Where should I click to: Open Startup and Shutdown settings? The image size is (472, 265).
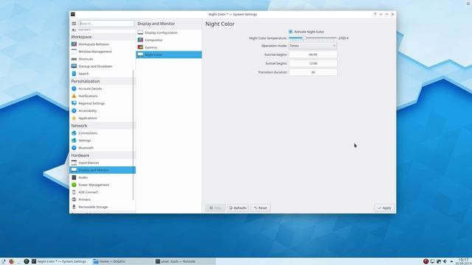[x=103, y=66]
